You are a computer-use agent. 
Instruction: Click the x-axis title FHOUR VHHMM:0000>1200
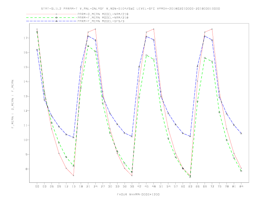click(138, 194)
